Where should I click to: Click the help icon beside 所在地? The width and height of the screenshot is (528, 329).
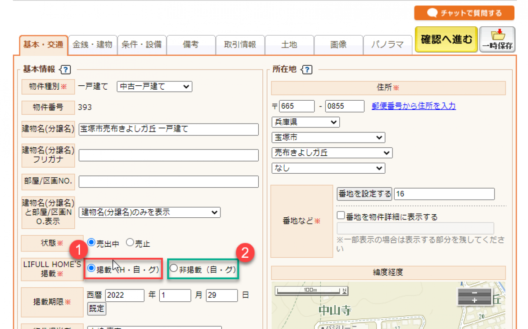click(307, 69)
